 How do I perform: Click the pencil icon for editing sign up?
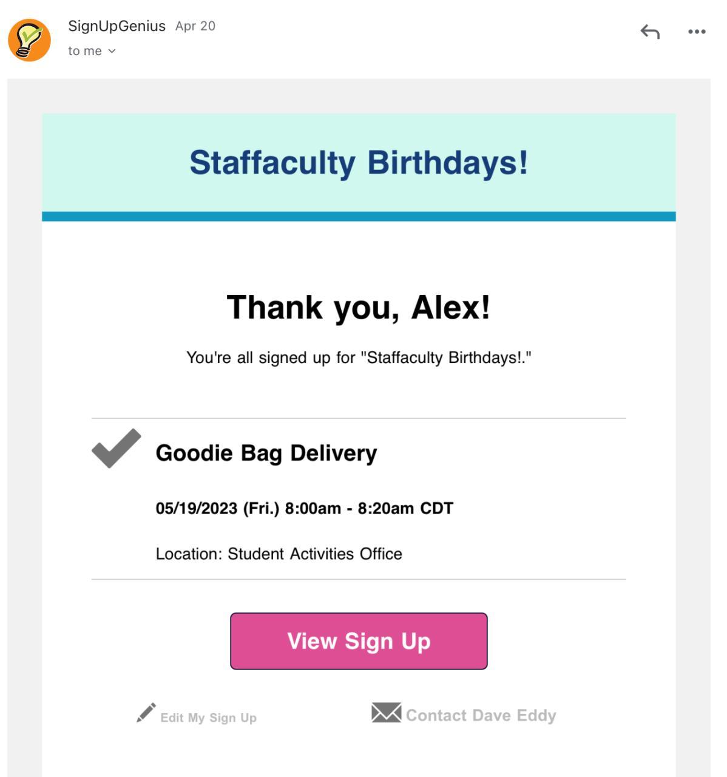tap(146, 713)
